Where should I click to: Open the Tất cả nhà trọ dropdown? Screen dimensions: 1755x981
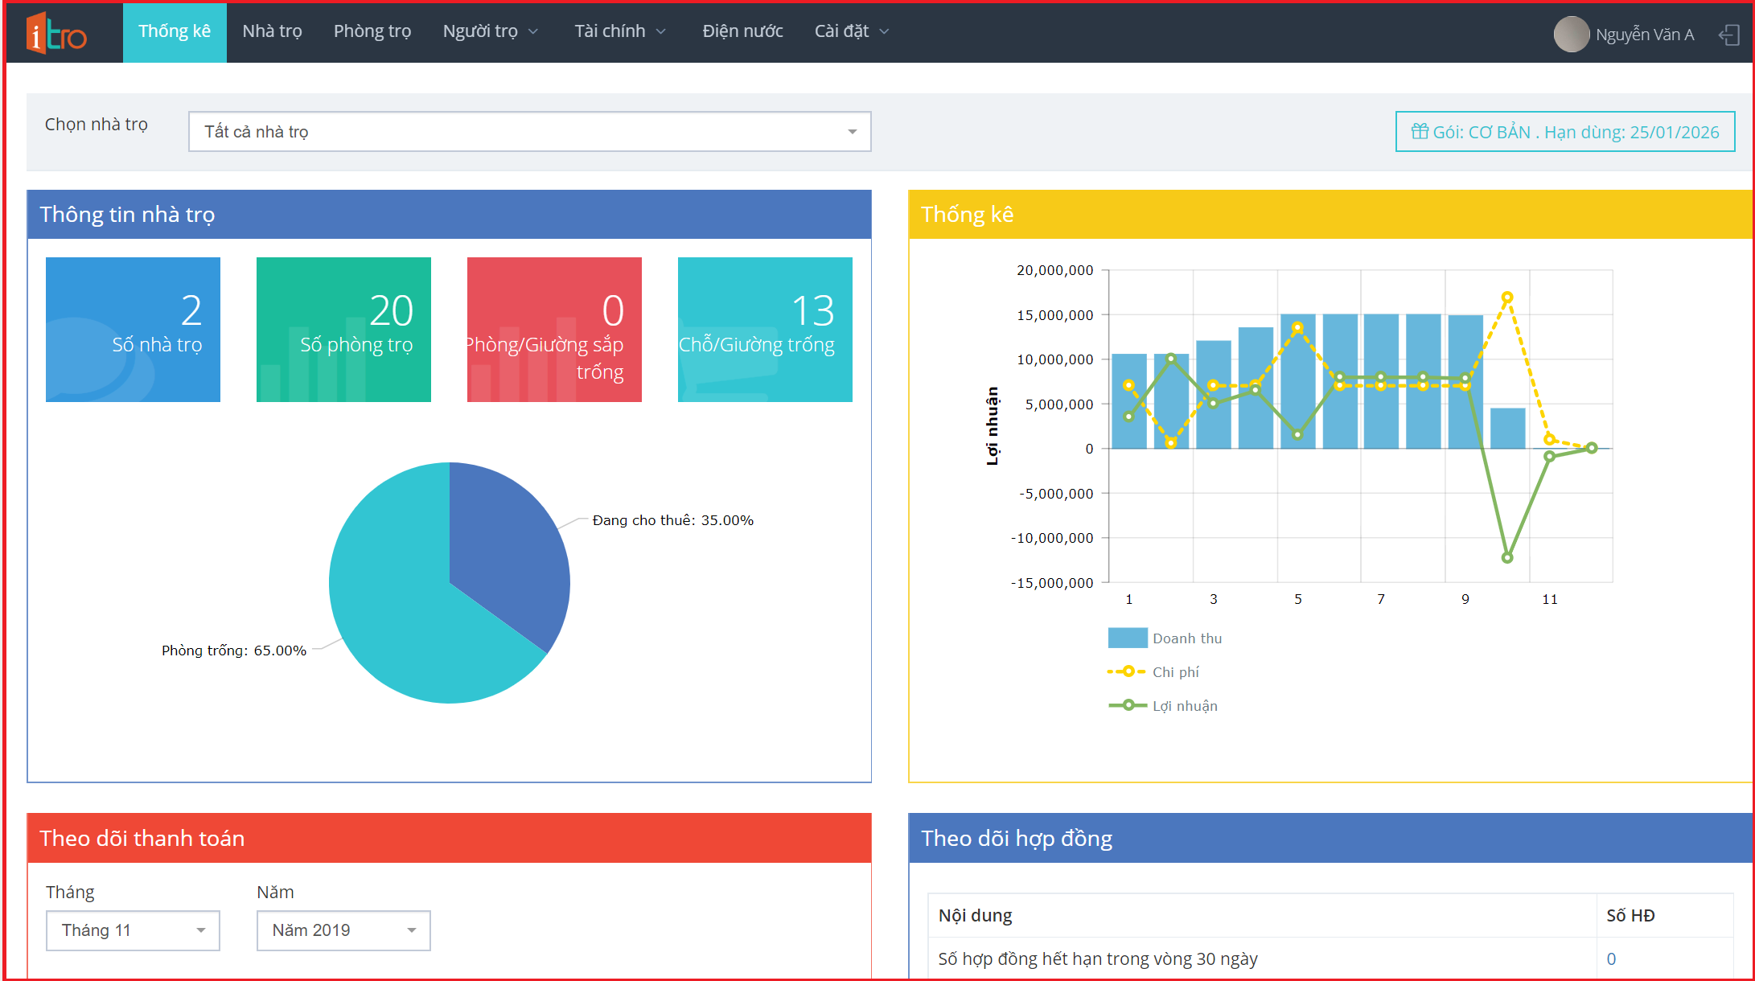[x=529, y=132]
